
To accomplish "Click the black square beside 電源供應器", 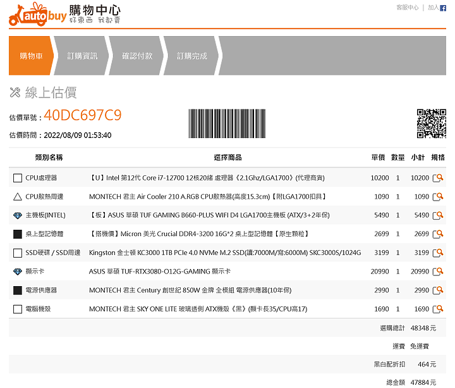I will coord(18,290).
